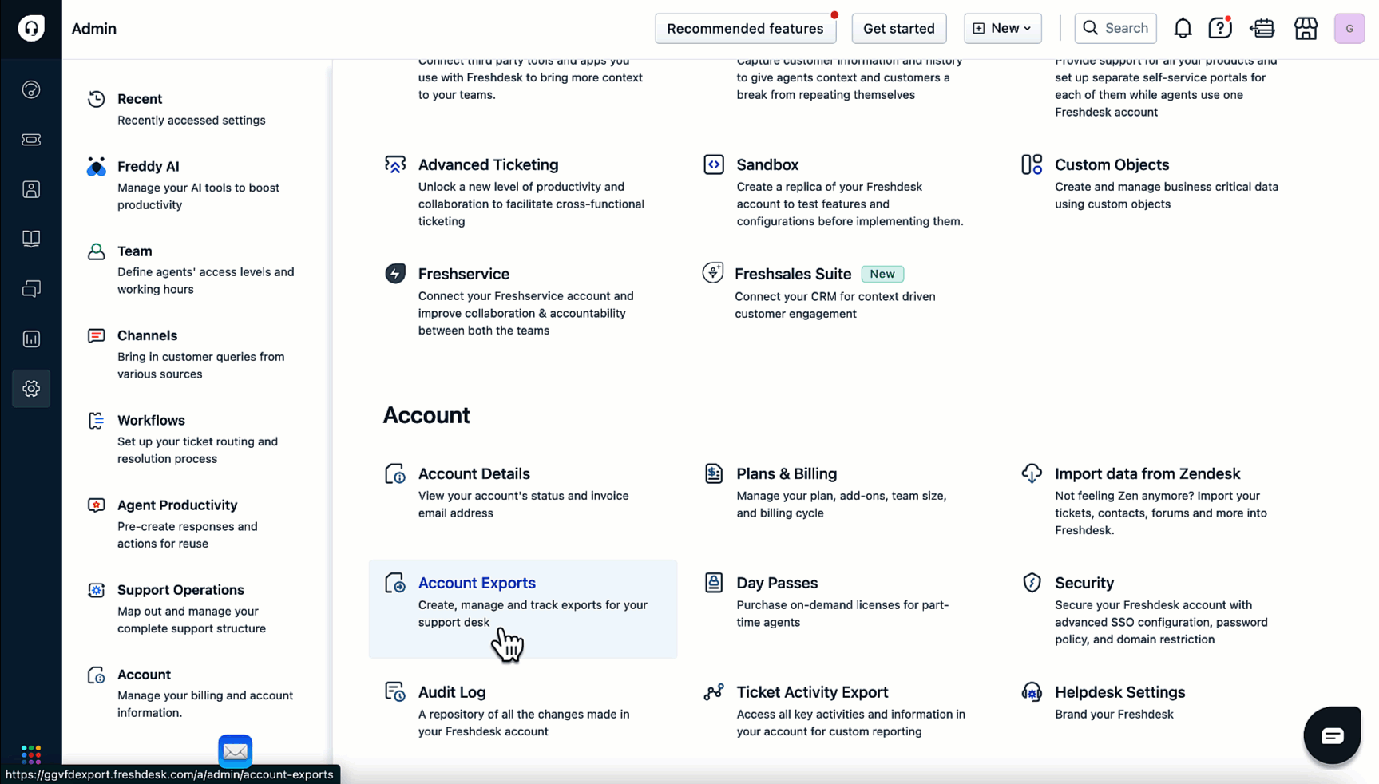This screenshot has height=784, width=1379.
Task: Click the Freshsales Suite icon
Action: tap(713, 273)
